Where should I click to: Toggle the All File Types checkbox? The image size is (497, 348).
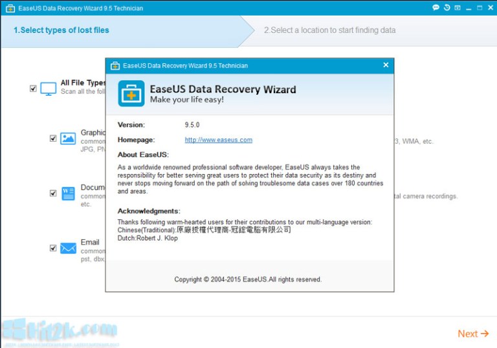tap(33, 89)
